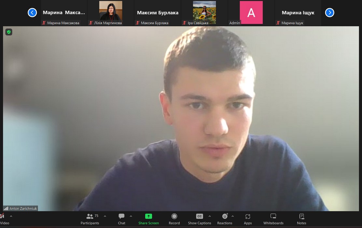Start recording with the Record button

(174, 219)
